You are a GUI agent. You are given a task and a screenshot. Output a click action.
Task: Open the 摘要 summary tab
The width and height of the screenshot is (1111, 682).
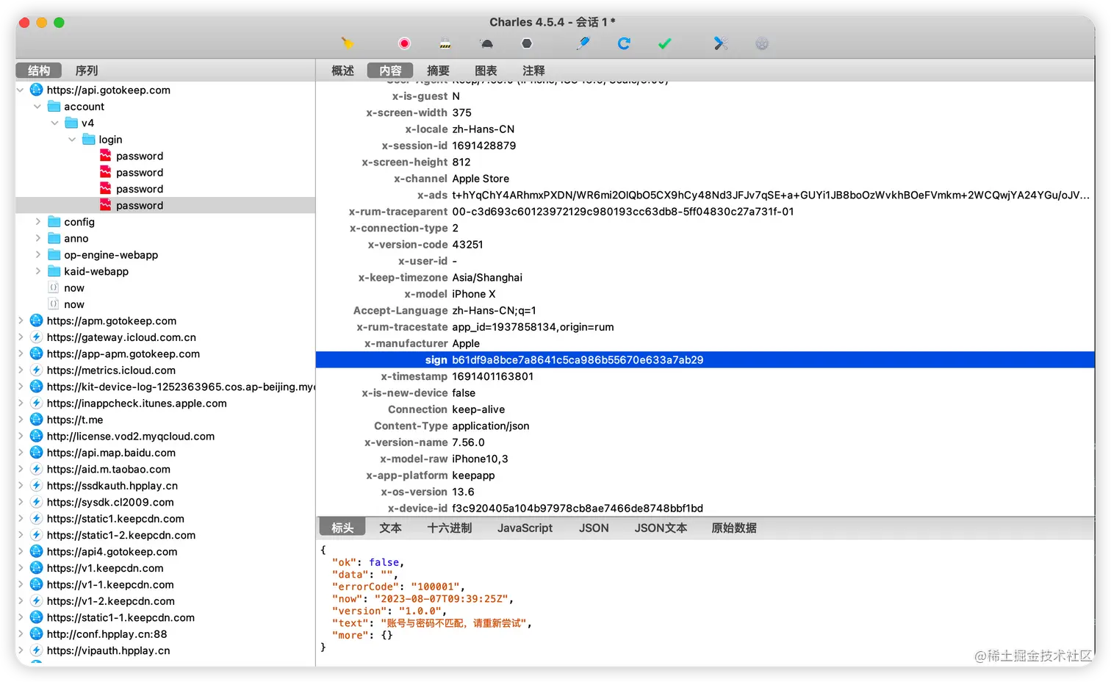click(x=438, y=71)
